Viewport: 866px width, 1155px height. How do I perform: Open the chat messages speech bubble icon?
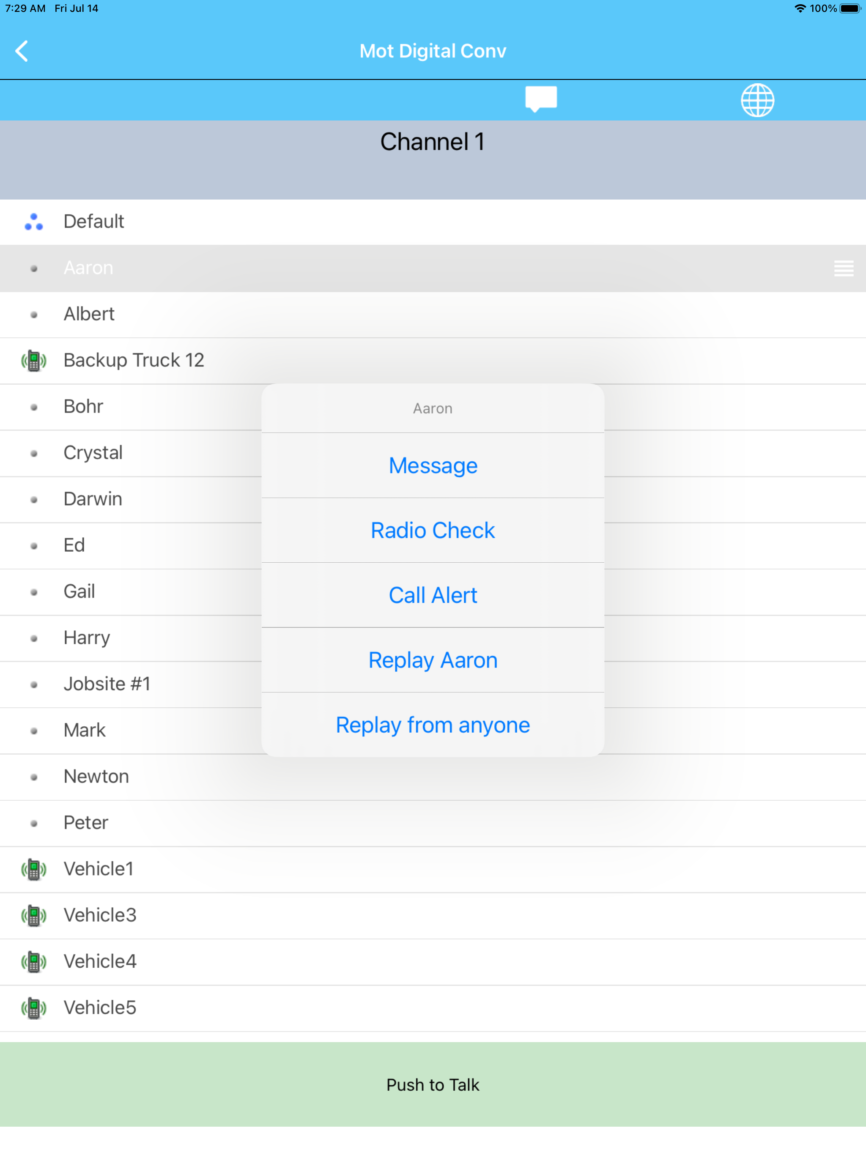[540, 99]
